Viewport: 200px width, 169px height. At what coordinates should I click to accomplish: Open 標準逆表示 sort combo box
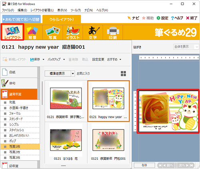click(60, 74)
